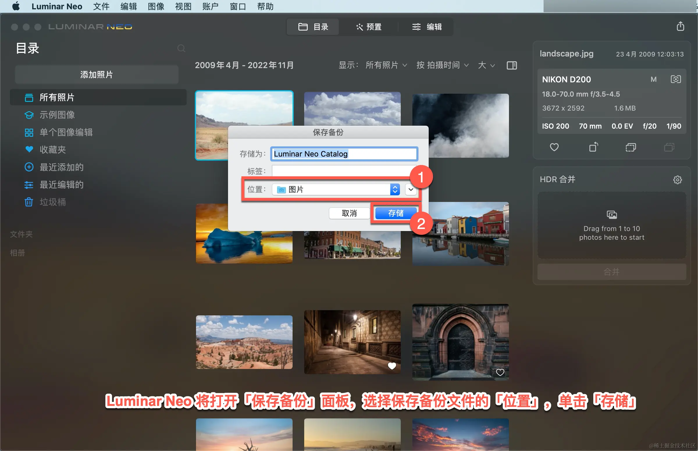
Task: Toggle the side panel layout icon
Action: [x=512, y=65]
